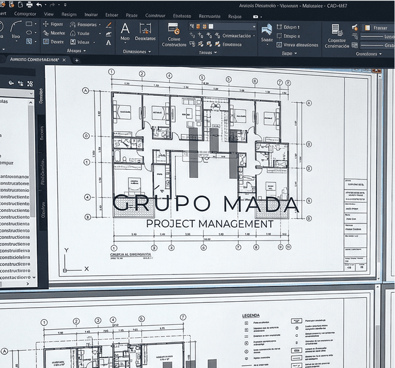Screen dimensions: 395x368
Task: Select the 'construtatenio' list row
Action: tap(15, 190)
